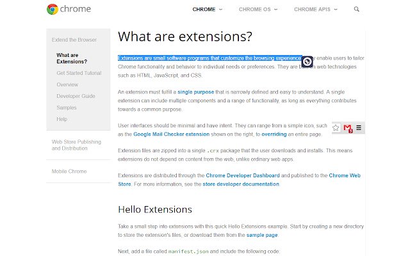Click the Gmail checker icon with badge
Viewport: 410px width, 256px height.
click(348, 128)
